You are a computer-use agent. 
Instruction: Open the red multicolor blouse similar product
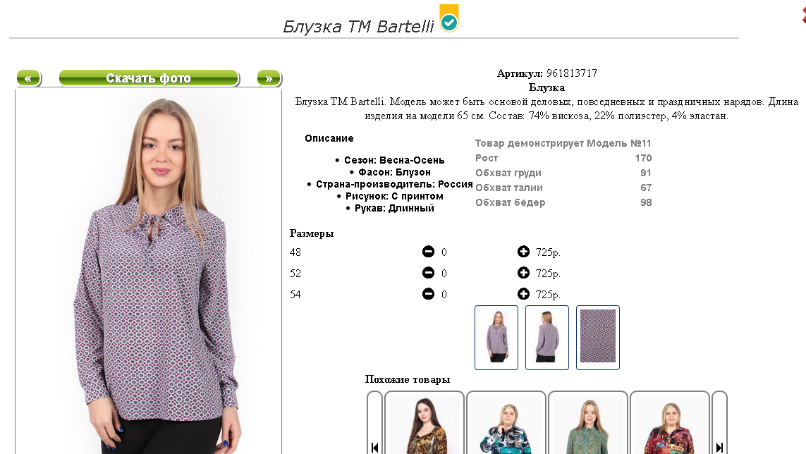click(x=670, y=423)
